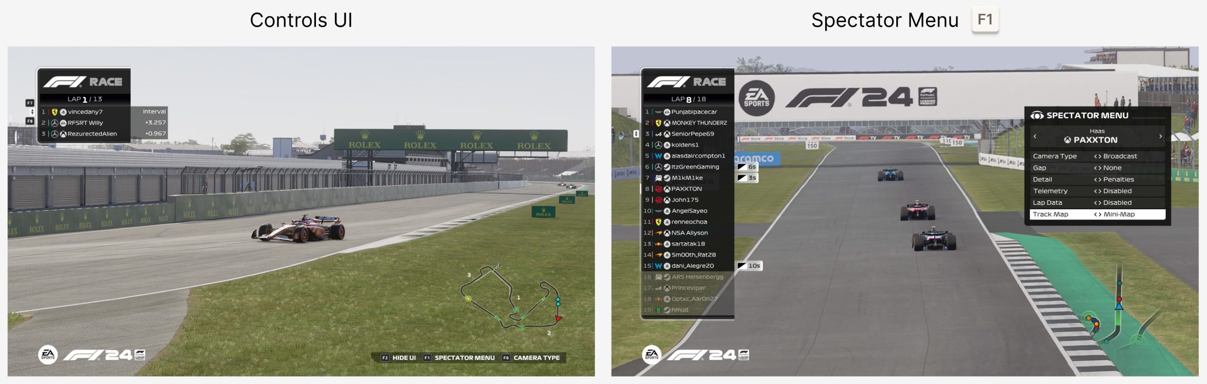The width and height of the screenshot is (1207, 384).
Task: Change the Gap option set to None
Action: pyautogui.click(x=1108, y=168)
